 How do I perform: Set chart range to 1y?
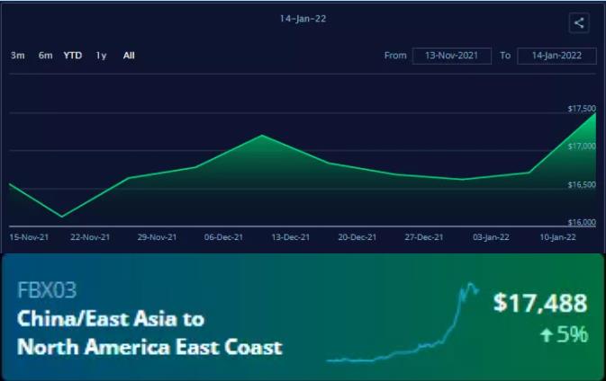click(102, 56)
